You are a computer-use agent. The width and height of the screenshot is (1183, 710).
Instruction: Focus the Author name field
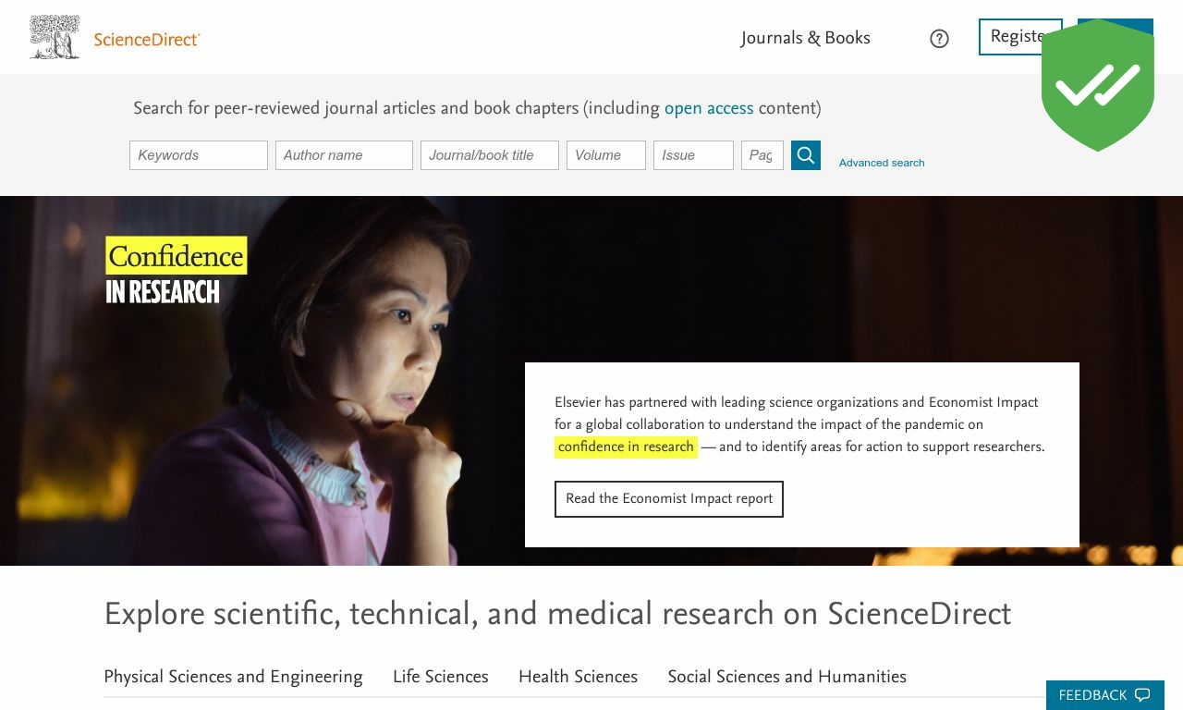pyautogui.click(x=344, y=155)
